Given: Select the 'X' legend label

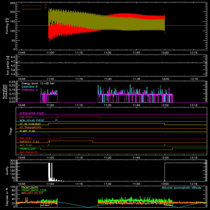Looking at the screenshot, I should [45, 5].
